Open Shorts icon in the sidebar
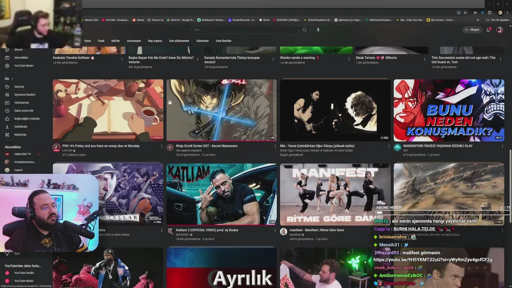 7,50
